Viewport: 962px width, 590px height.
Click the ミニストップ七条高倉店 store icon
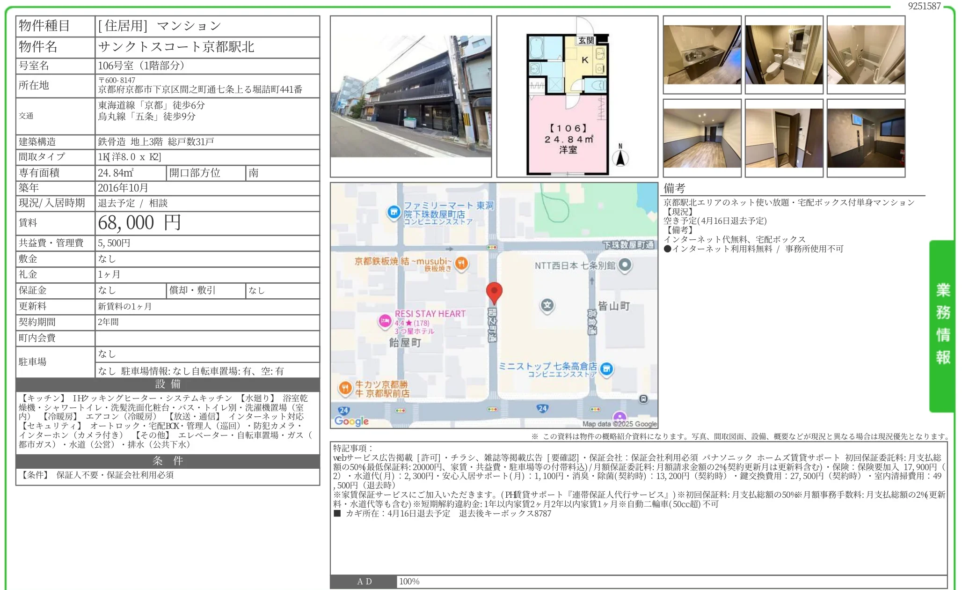(x=606, y=369)
